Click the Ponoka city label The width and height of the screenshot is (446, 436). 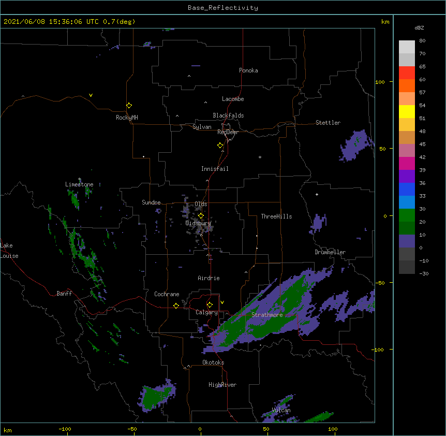tap(248, 70)
